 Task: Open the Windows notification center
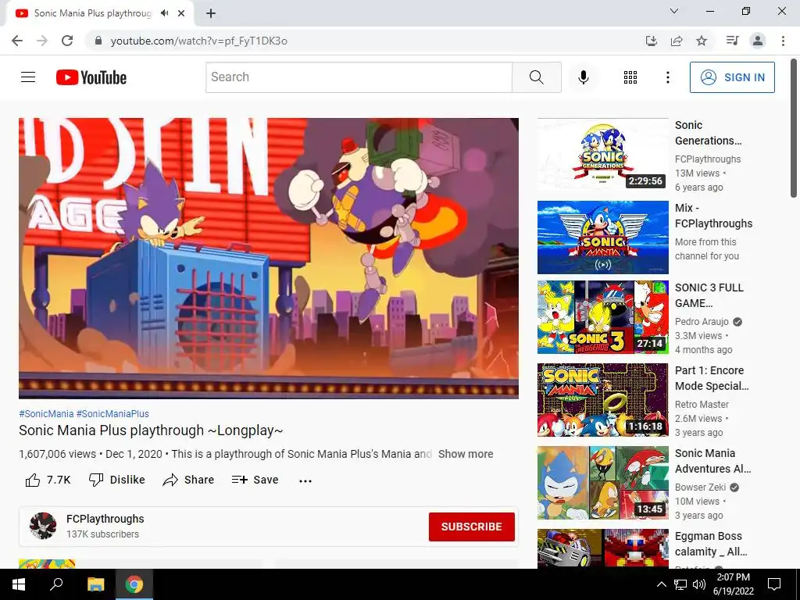pyautogui.click(x=774, y=584)
